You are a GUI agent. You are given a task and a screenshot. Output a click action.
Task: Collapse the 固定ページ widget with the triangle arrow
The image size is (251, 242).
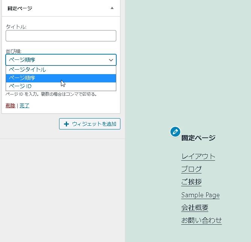coord(112,8)
